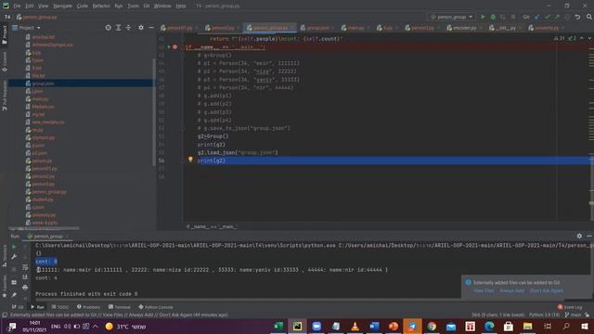
Task: Select person_group.py in the project tree
Action: 49,192
